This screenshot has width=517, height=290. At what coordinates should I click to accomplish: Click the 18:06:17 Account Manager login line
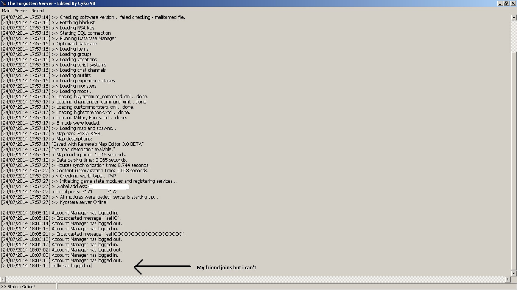(x=60, y=245)
